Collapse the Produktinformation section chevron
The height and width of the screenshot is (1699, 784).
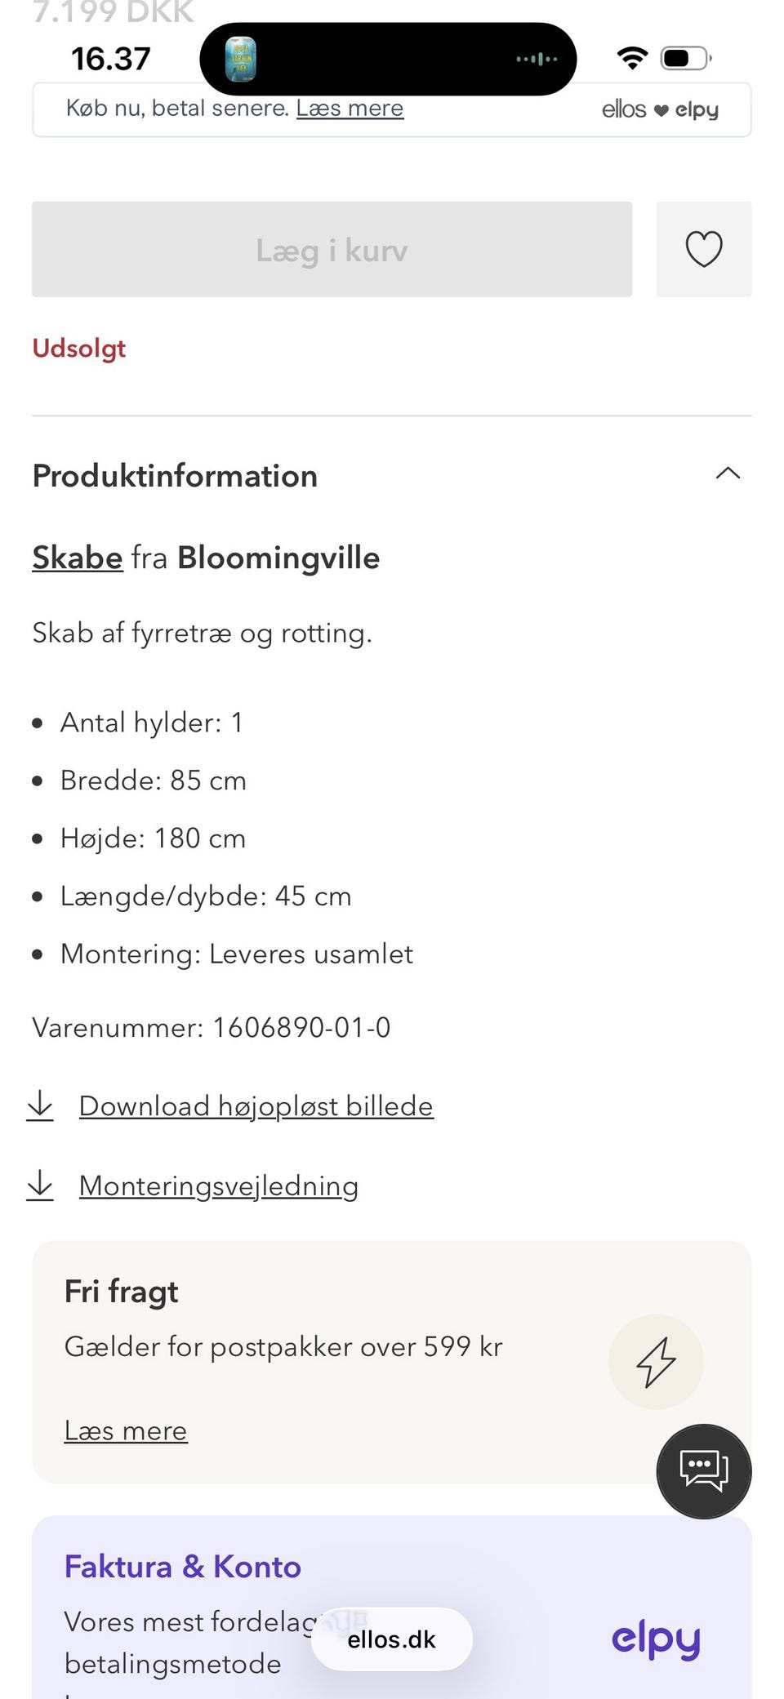tap(728, 474)
